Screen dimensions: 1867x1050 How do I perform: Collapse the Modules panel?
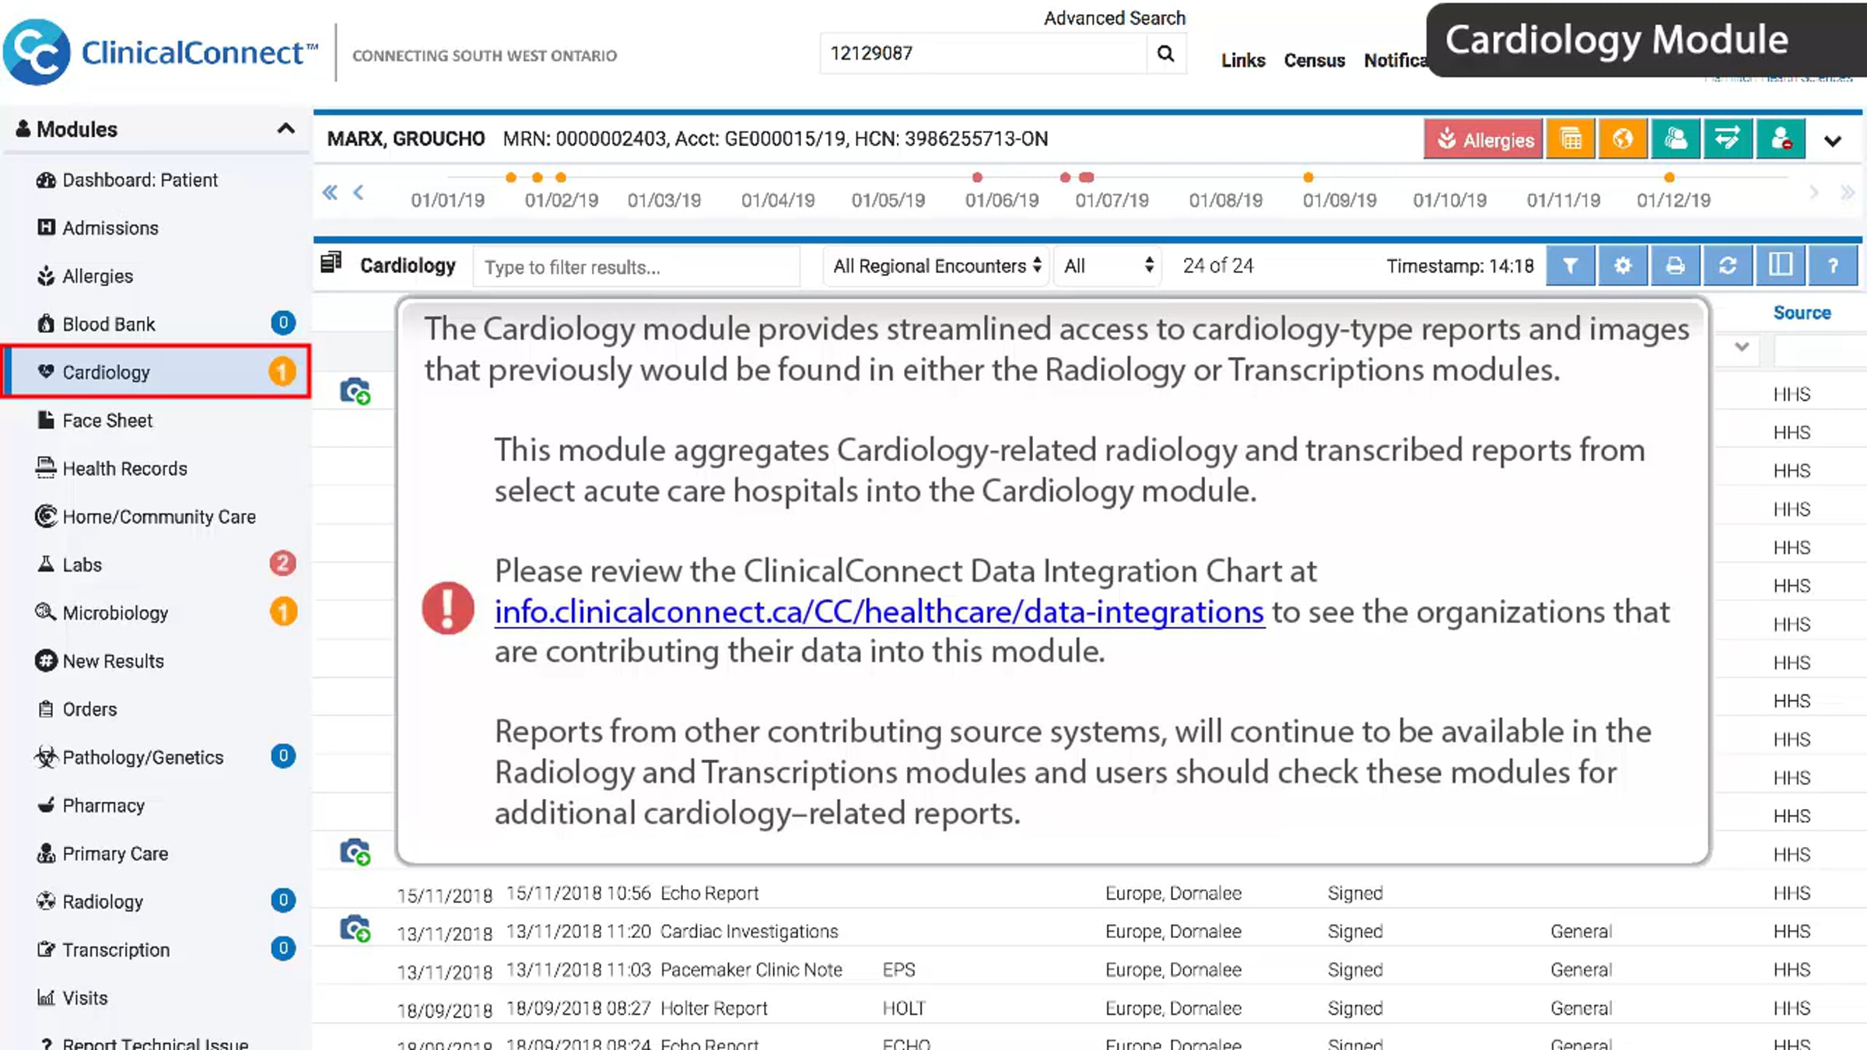click(286, 128)
